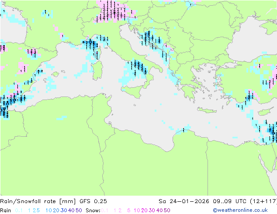Viewport: 277px width, 214px height.
Task: Select pale pink snow legend value 0.1
Action: [104, 211]
